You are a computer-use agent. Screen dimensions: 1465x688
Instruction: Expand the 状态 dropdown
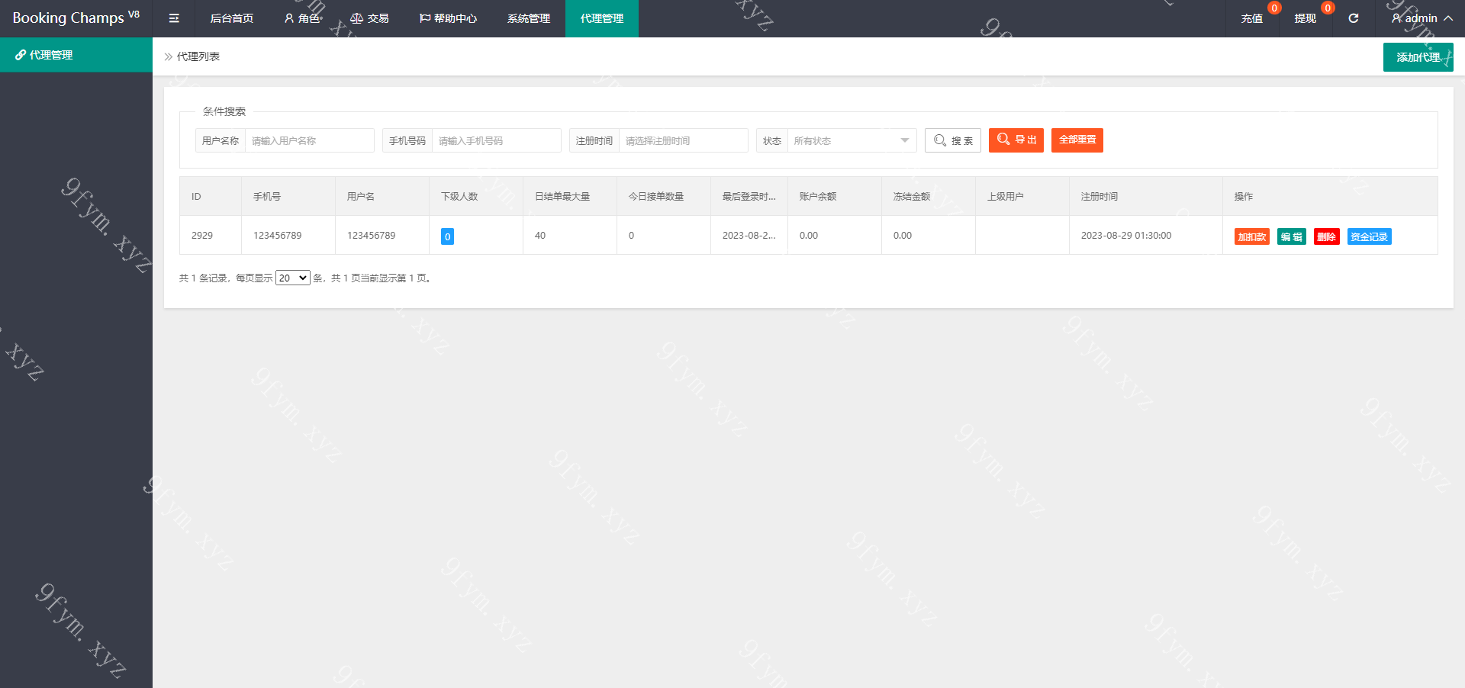click(x=852, y=140)
